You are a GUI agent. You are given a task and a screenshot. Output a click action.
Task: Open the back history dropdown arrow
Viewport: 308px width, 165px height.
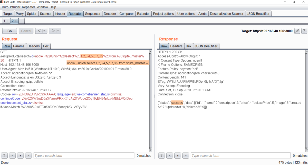point(44,31)
